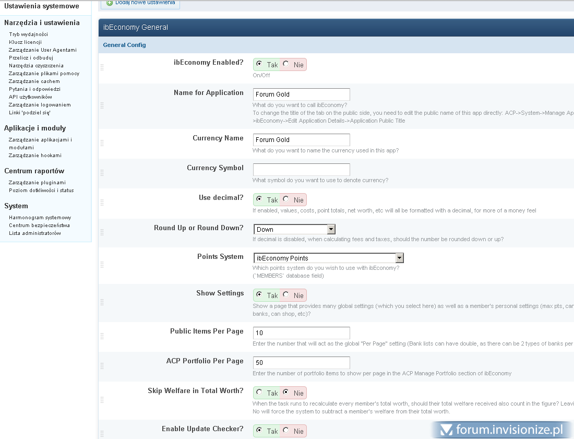This screenshot has width=574, height=439.
Task: Disable Update Checker by selecting Nie
Action: pos(286,431)
